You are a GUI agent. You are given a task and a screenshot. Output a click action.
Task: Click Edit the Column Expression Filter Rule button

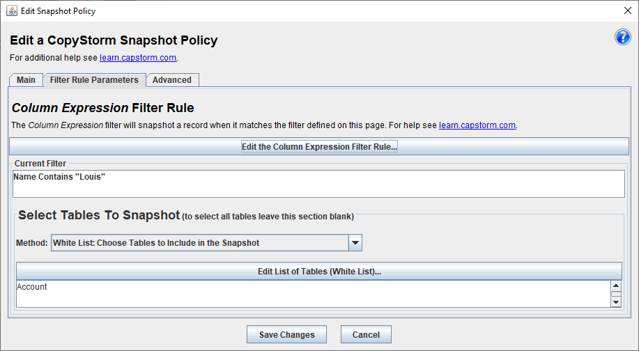pyautogui.click(x=319, y=146)
